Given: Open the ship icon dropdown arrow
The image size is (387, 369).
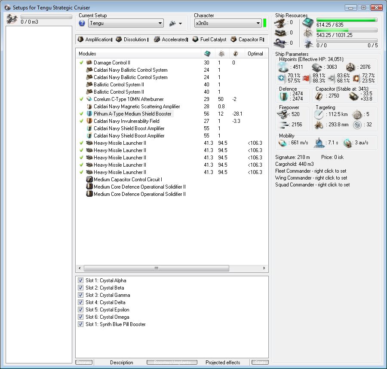Looking at the screenshot, I should tap(181, 24).
